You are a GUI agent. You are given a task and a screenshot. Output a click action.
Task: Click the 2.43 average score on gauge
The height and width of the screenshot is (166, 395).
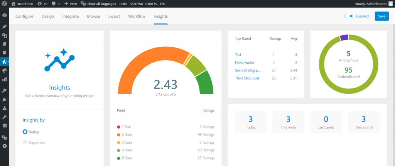pos(165,85)
